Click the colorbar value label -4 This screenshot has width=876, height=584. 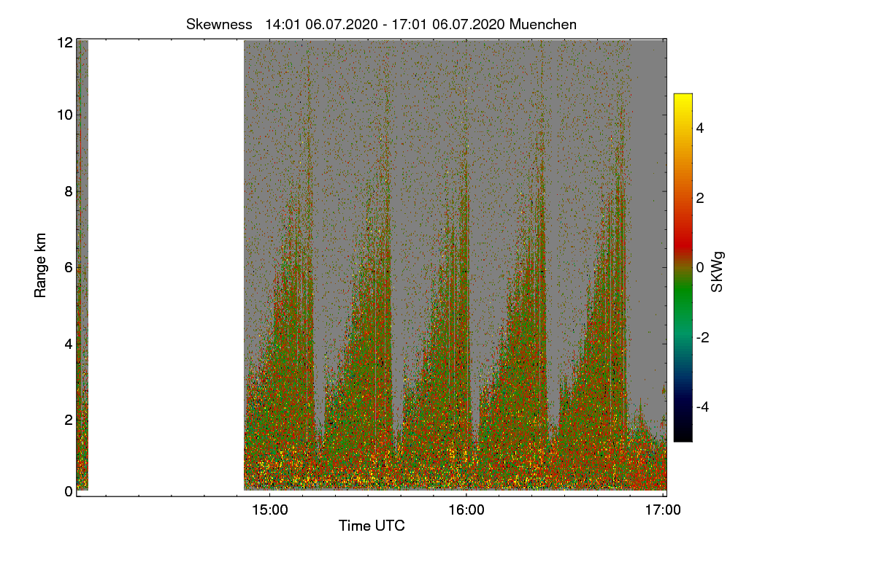click(x=702, y=407)
